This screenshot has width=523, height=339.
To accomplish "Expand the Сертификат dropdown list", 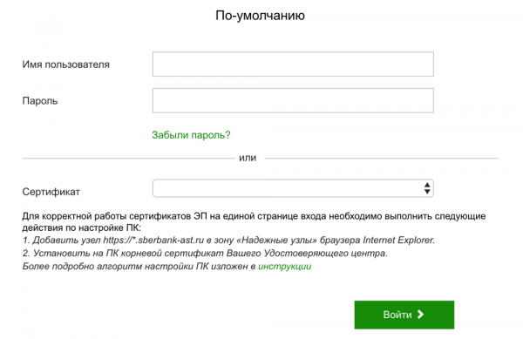I will [x=293, y=188].
